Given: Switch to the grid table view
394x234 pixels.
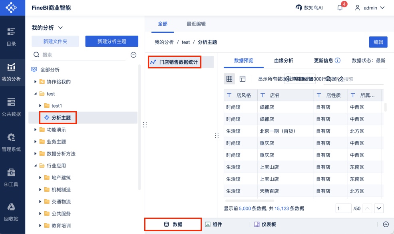Looking at the screenshot, I should click(229, 79).
